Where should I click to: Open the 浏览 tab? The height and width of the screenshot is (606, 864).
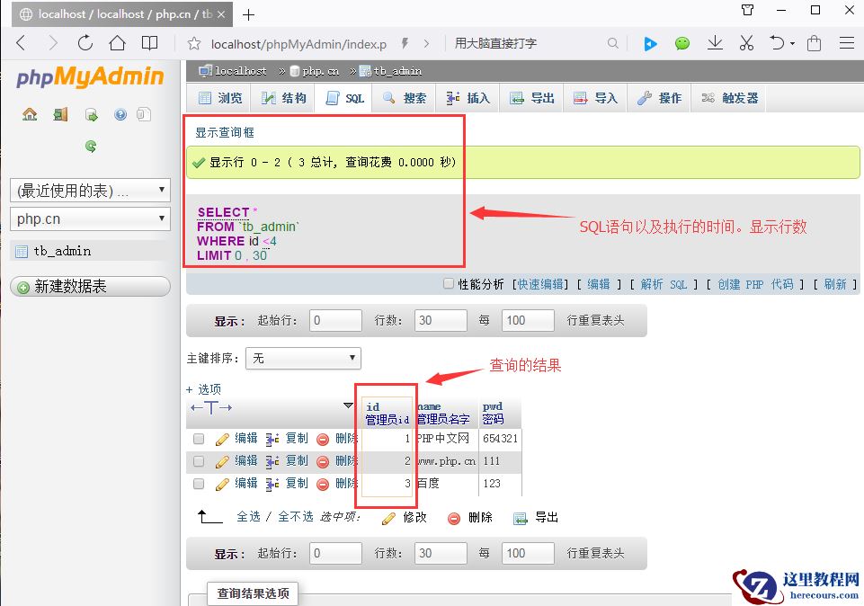point(220,98)
